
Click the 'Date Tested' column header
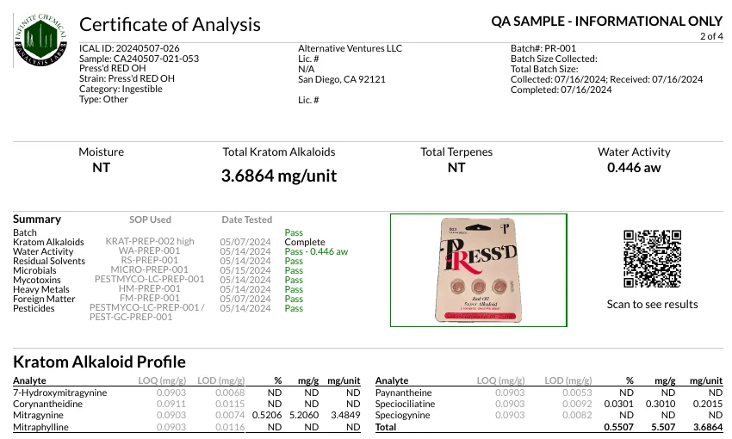[x=247, y=219]
